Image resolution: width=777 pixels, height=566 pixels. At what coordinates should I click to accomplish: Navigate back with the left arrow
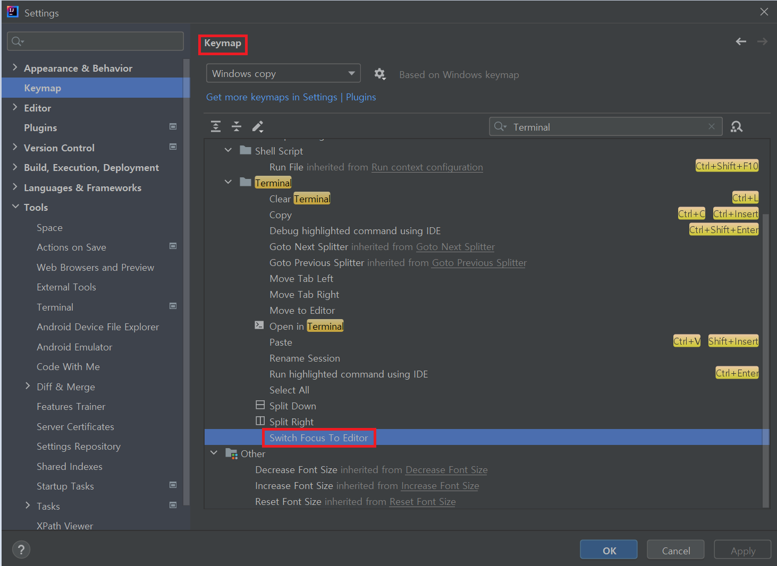pyautogui.click(x=741, y=41)
